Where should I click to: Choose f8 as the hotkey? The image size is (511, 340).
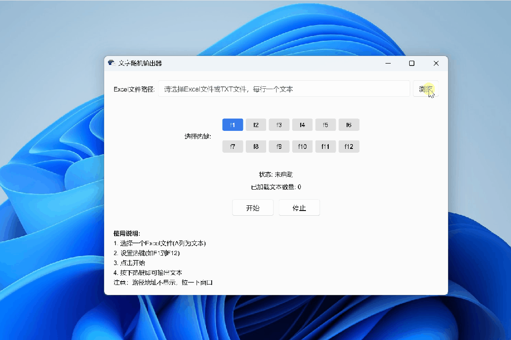click(x=256, y=146)
